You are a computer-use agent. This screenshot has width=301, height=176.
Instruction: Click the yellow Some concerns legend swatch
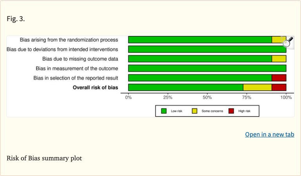coord(194,111)
